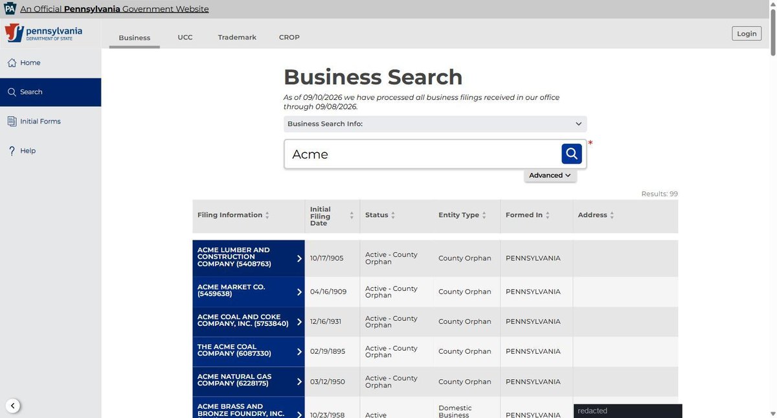Switch to the CROP tab
The image size is (777, 418).
click(289, 38)
